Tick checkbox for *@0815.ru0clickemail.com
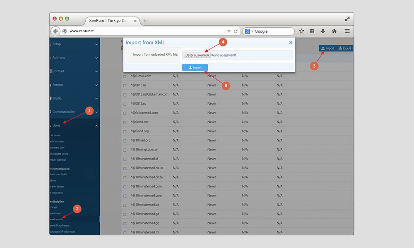This screenshot has width=414, height=248. (x=125, y=95)
